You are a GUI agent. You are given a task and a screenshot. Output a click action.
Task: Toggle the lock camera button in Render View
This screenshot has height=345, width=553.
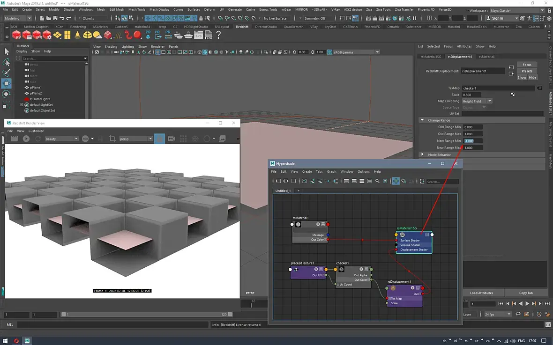click(160, 139)
